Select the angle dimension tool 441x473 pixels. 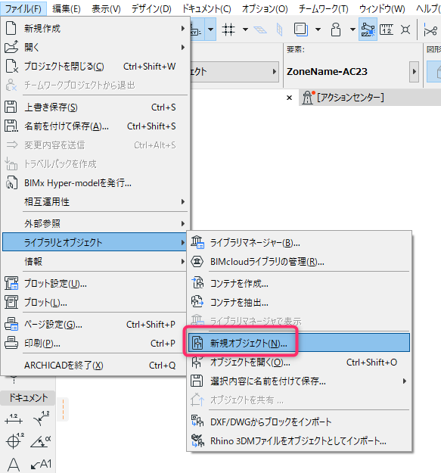coord(41,441)
